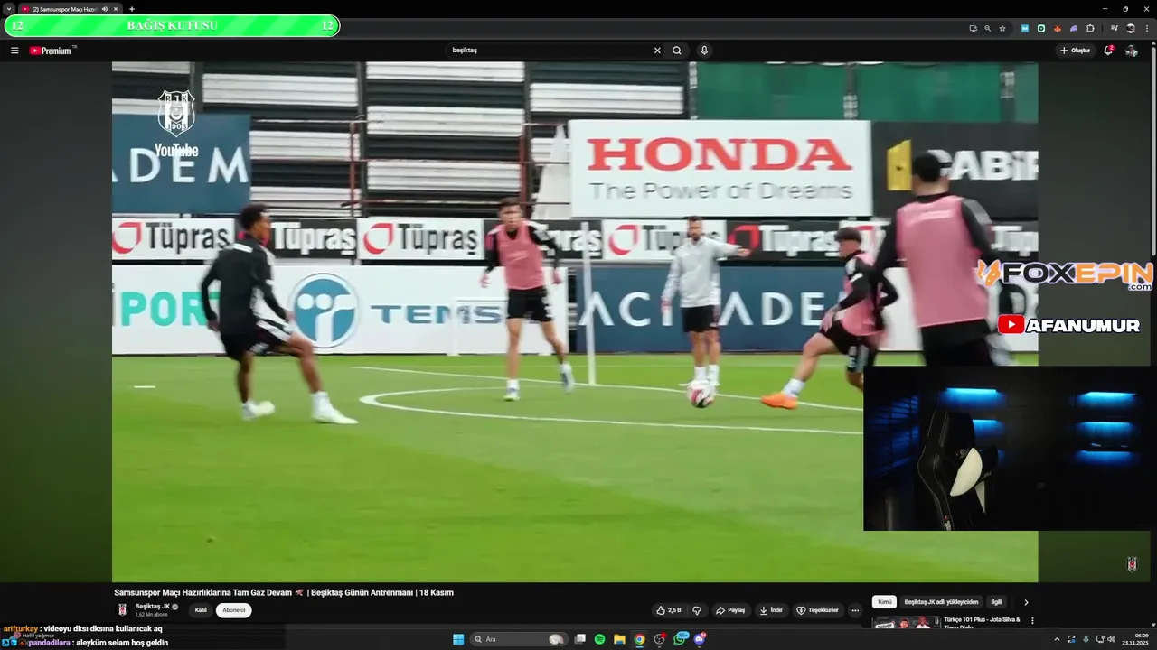This screenshot has width=1157, height=650.
Task: Open the YouTube hamburger guide menu
Action: pyautogui.click(x=14, y=51)
